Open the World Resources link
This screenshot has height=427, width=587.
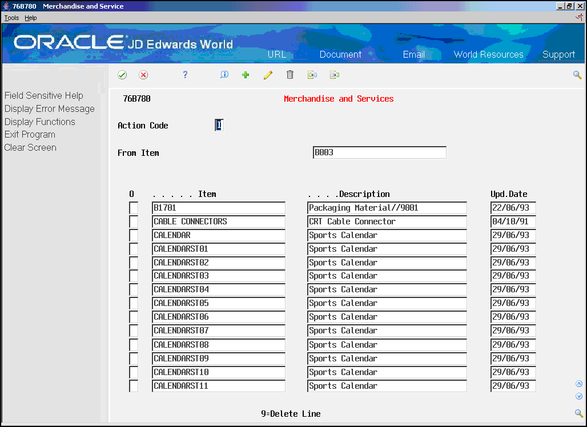tap(489, 54)
